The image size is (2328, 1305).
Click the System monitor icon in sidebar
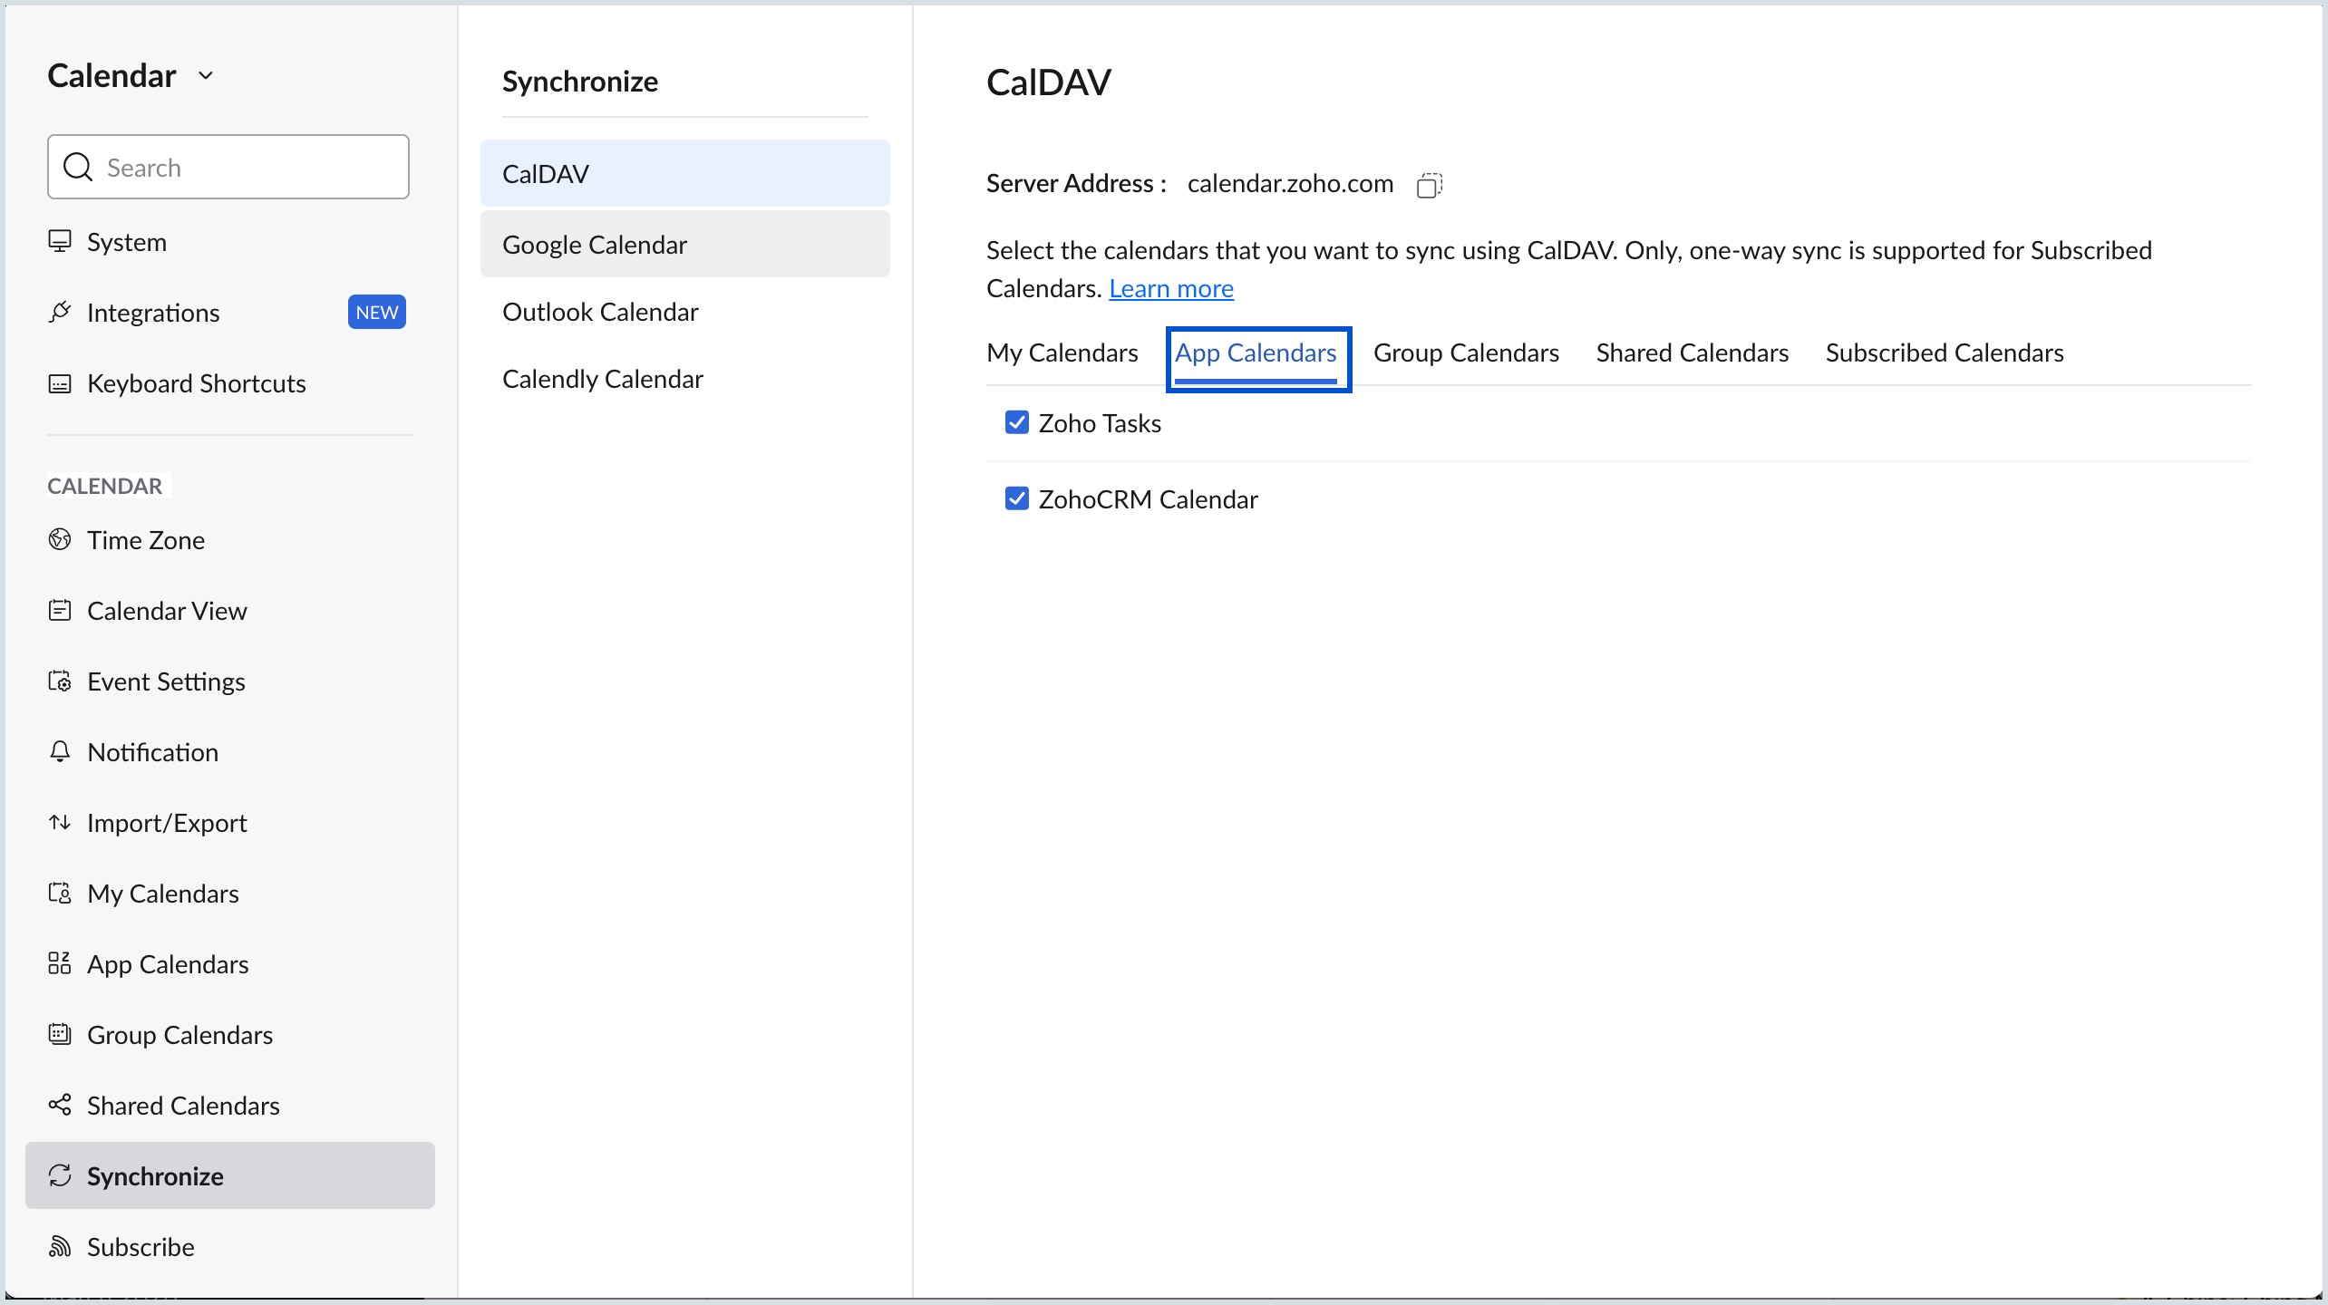pyautogui.click(x=60, y=241)
